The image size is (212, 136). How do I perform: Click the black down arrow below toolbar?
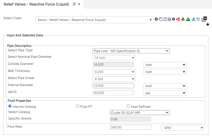[208, 24]
